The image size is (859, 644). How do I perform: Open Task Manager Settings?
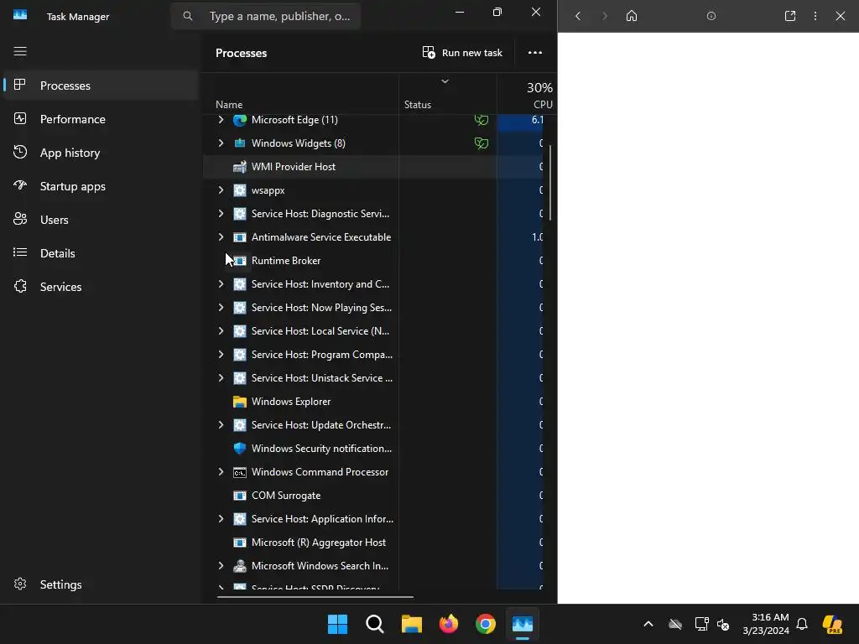101,584
